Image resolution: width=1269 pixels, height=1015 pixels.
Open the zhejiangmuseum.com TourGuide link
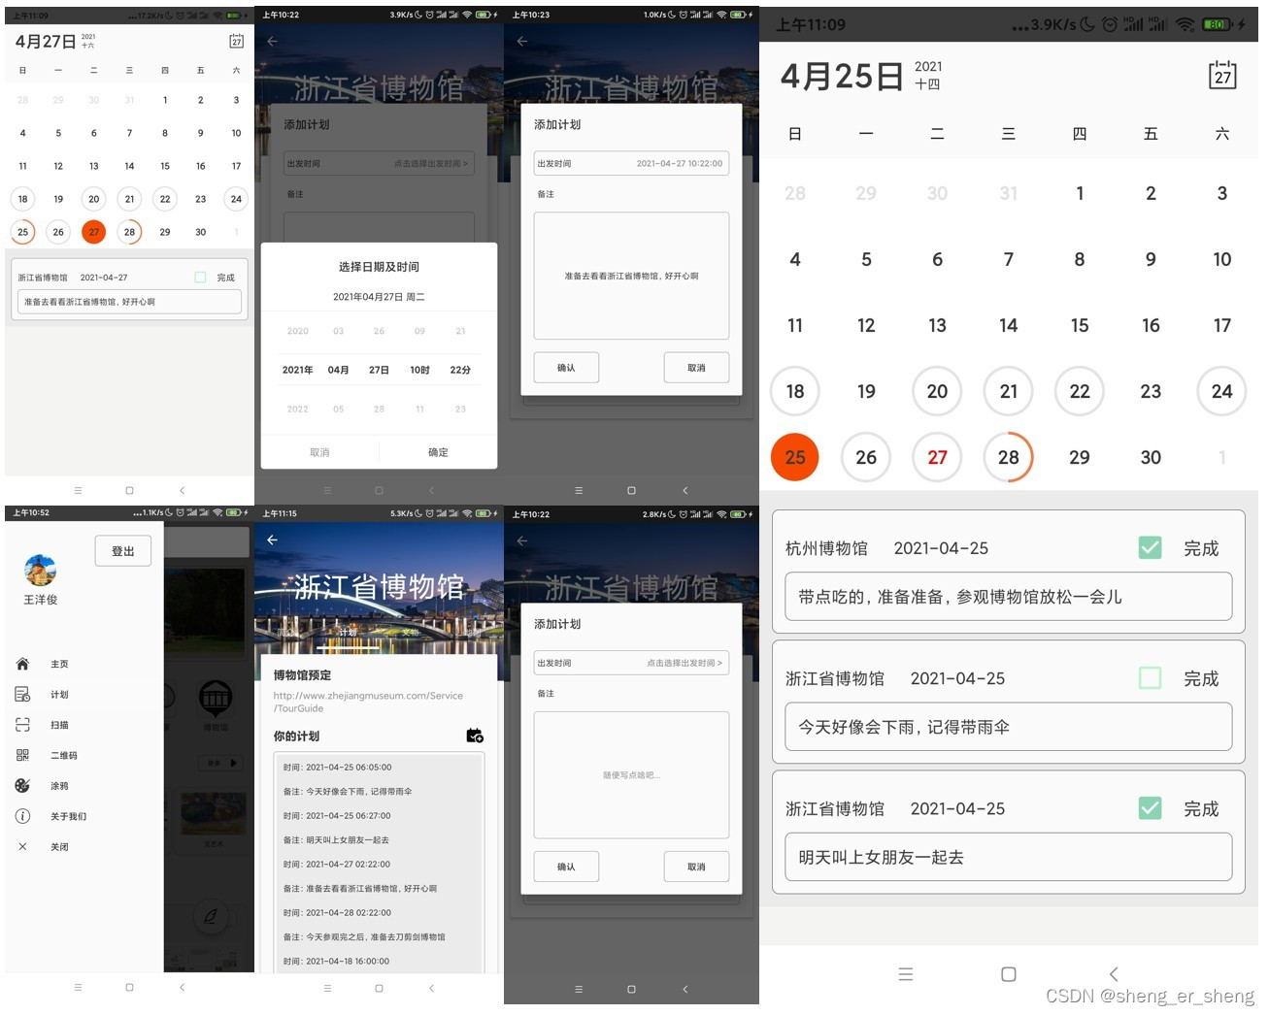pyautogui.click(x=368, y=702)
